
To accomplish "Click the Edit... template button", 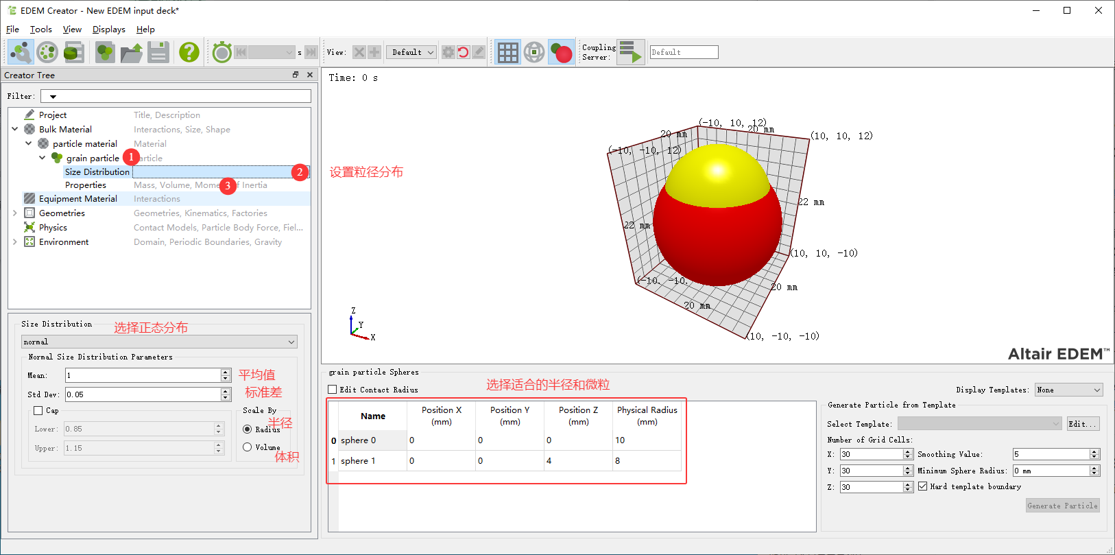I will [1083, 424].
